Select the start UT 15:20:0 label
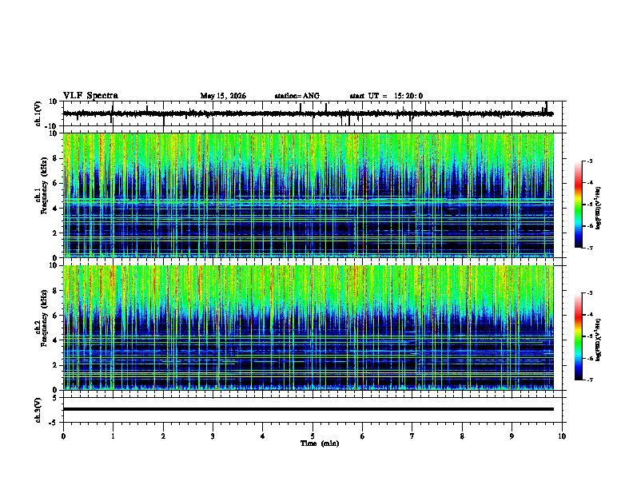This screenshot has height=489, width=633. click(386, 96)
